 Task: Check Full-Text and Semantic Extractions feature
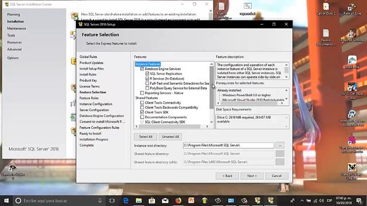point(147,84)
